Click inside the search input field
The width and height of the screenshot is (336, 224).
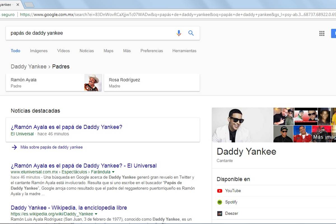84,33
